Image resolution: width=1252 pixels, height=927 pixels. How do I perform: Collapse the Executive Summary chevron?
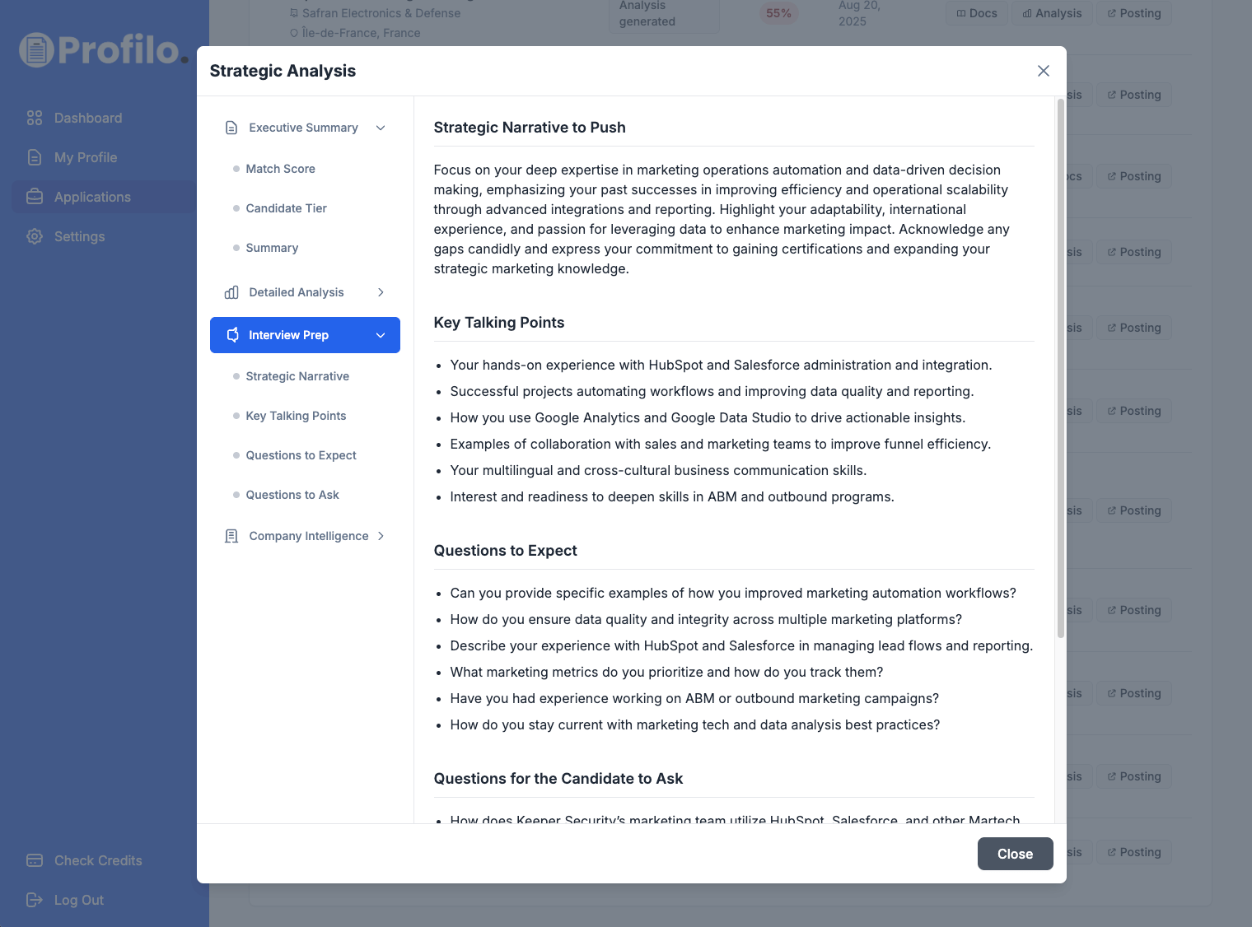click(x=381, y=128)
